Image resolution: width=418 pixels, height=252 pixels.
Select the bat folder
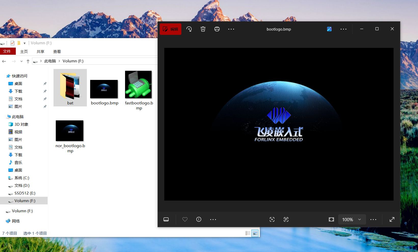(x=70, y=88)
